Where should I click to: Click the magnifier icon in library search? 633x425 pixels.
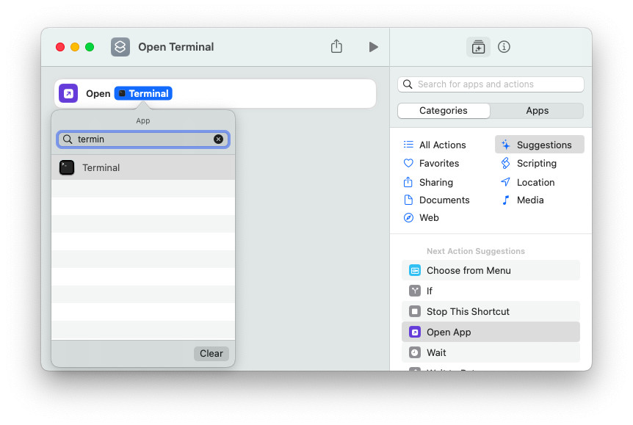tap(408, 84)
